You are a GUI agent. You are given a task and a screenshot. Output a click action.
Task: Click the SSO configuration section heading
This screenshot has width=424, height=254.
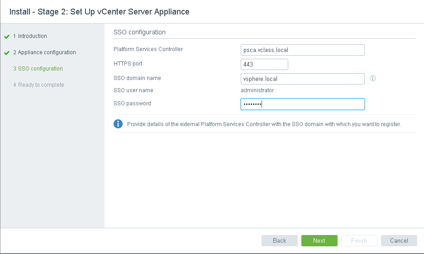[139, 33]
